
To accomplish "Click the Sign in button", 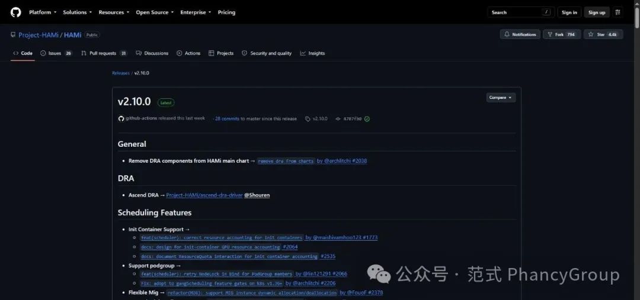I will 569,12.
